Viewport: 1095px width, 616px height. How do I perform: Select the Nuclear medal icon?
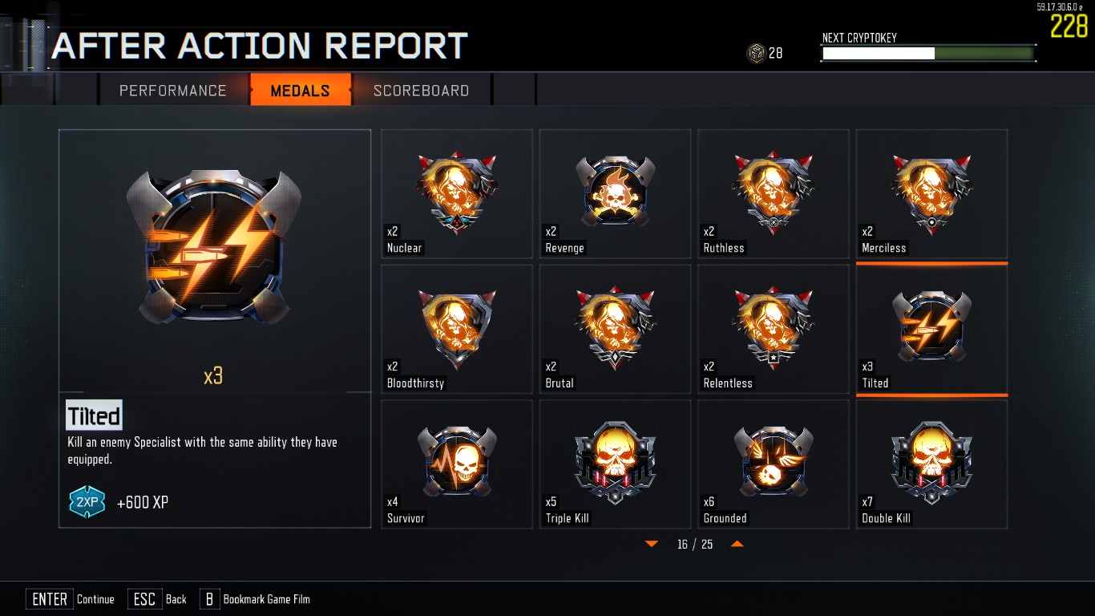coord(457,194)
